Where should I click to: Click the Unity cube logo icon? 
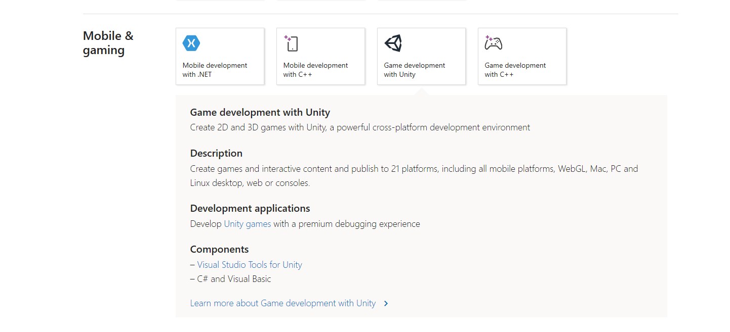pos(393,43)
